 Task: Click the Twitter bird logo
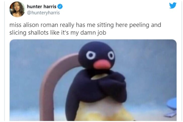point(173,5)
